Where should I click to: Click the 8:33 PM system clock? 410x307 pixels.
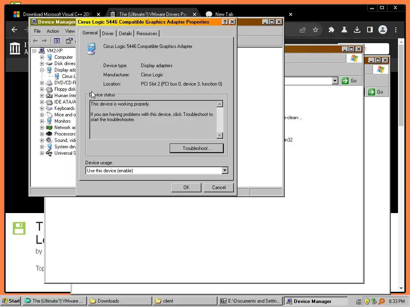396,301
